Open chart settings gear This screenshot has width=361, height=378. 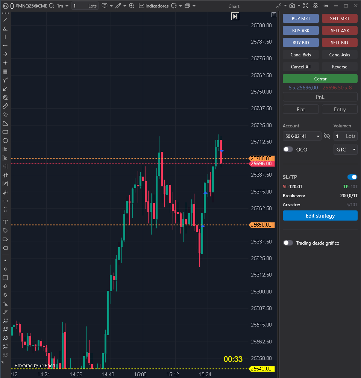pos(315,6)
